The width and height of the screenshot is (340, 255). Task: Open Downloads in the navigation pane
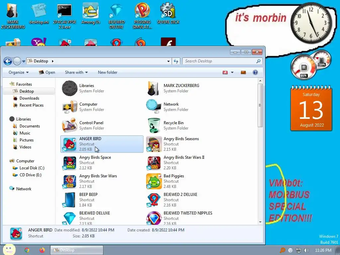click(x=29, y=98)
